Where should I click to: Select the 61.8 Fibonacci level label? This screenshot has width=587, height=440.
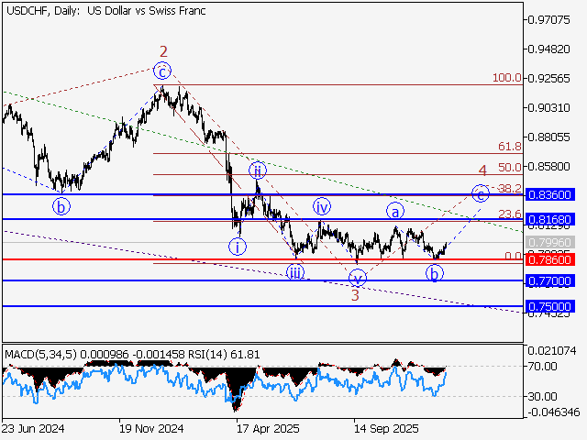pos(509,147)
